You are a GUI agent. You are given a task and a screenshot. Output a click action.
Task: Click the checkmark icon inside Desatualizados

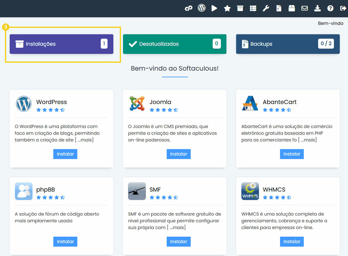click(133, 44)
